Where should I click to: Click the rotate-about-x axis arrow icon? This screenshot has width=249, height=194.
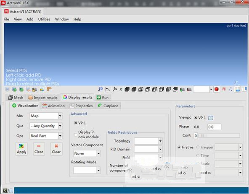click(115, 89)
